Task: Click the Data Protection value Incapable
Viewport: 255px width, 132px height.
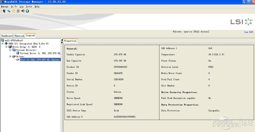Action: [214, 110]
